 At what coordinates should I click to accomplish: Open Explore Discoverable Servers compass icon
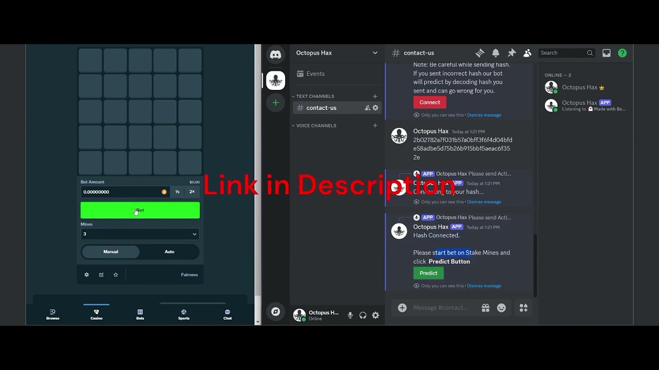pos(275,311)
